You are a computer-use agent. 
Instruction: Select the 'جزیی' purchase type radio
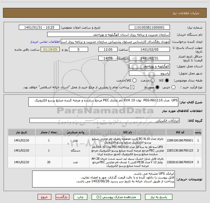click(173, 87)
